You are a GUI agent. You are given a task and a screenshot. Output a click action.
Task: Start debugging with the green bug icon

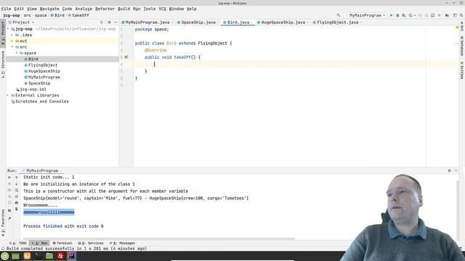pyautogui.click(x=397, y=15)
